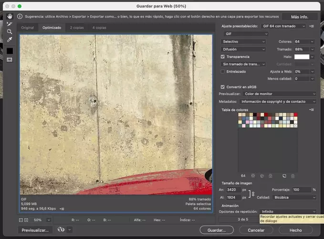Screen dimensions: 324x239
Task: Switch to the 4 copias tab
Action: click(99, 28)
